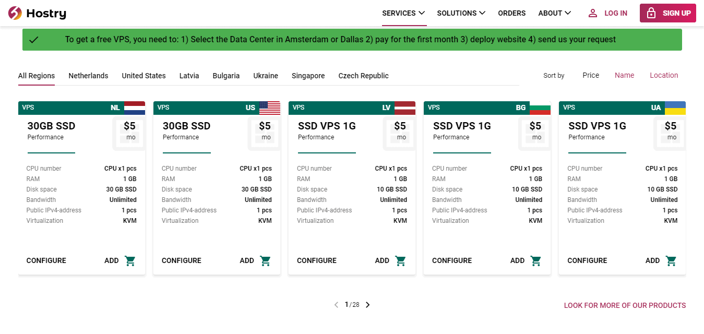Image resolution: width=704 pixels, height=334 pixels.
Task: Click the Bulgaria flag on the BG card
Action: pyautogui.click(x=540, y=108)
